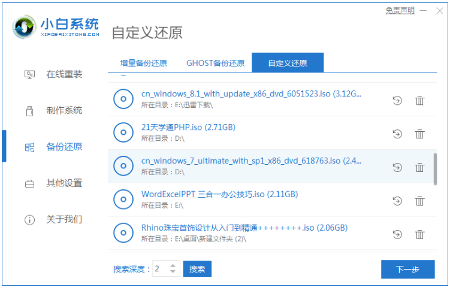The image size is (450, 287).
Task: Click the ISO list vertical scrollbar thumb
Action: [435, 170]
